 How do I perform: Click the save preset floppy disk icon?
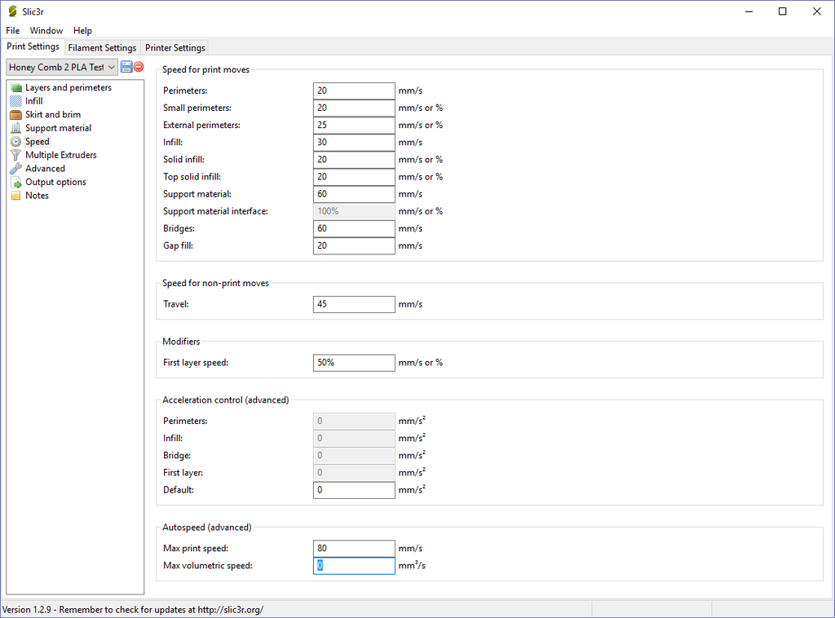pos(126,67)
